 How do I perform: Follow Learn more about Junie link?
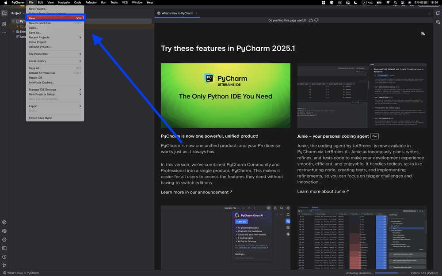[323, 191]
